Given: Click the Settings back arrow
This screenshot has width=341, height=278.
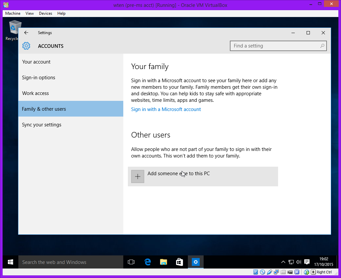Looking at the screenshot, I should (26, 33).
